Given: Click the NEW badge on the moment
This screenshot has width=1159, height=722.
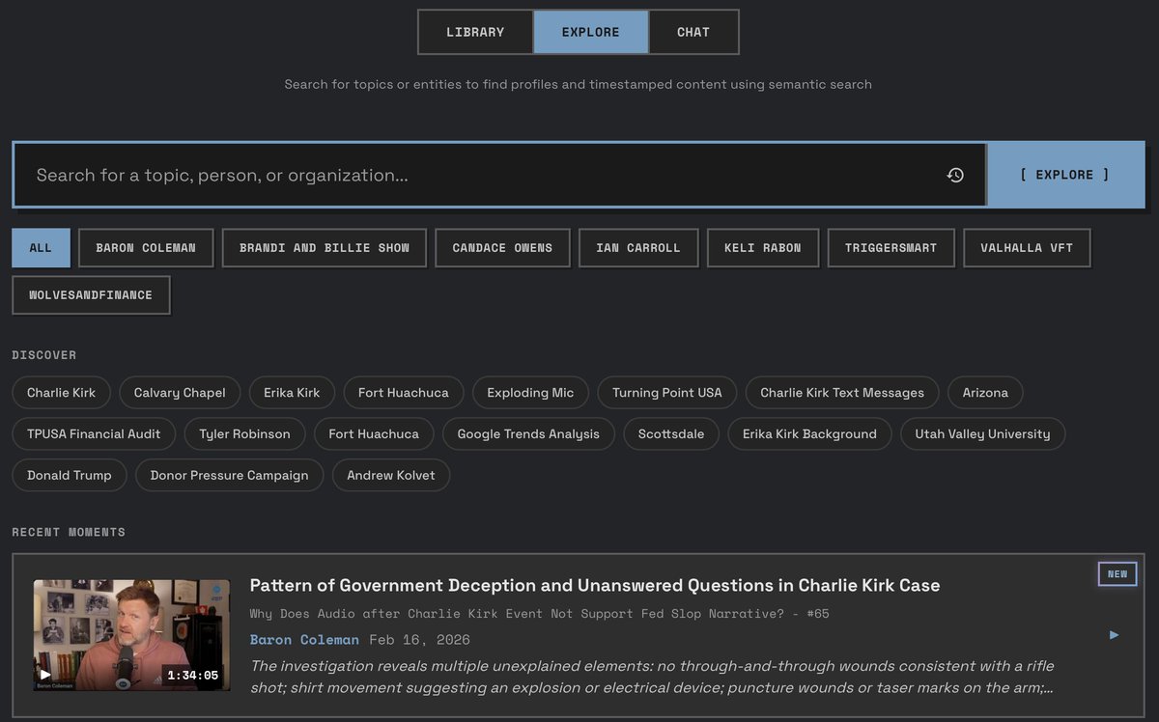Looking at the screenshot, I should tap(1117, 574).
